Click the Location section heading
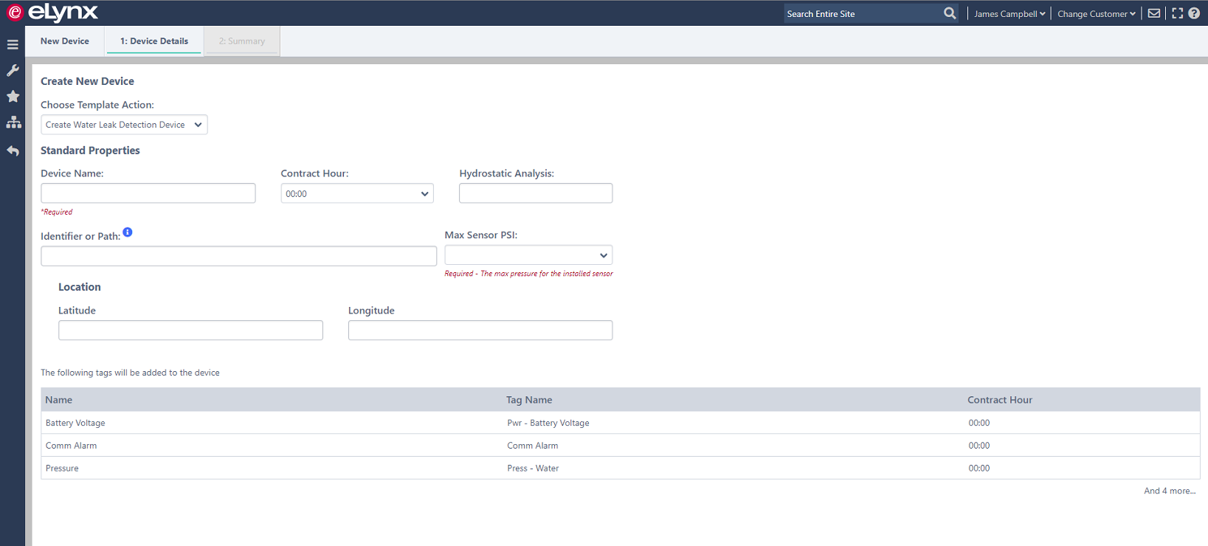The width and height of the screenshot is (1208, 546). [x=80, y=287]
